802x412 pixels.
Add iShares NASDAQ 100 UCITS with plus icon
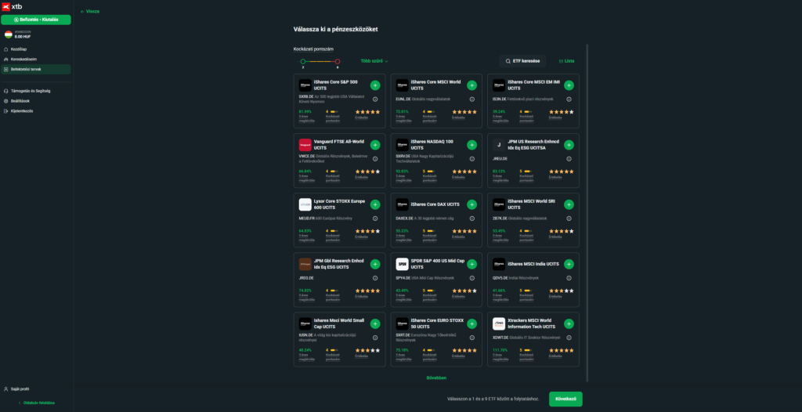tap(471, 145)
